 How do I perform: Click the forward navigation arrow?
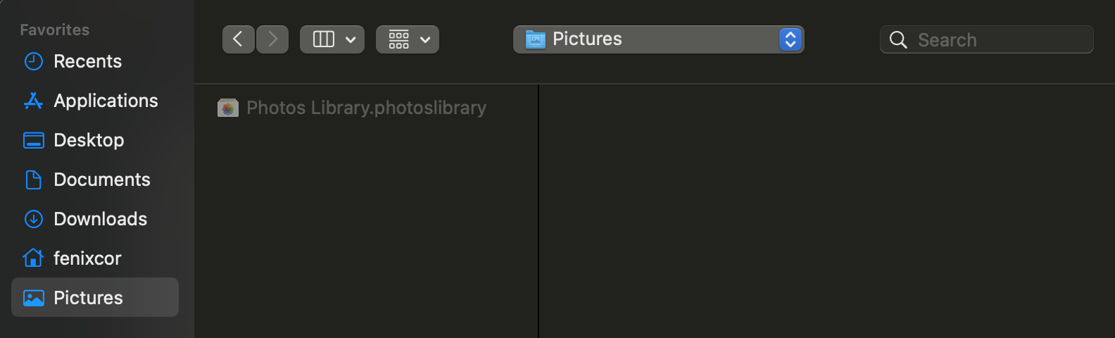[x=272, y=39]
